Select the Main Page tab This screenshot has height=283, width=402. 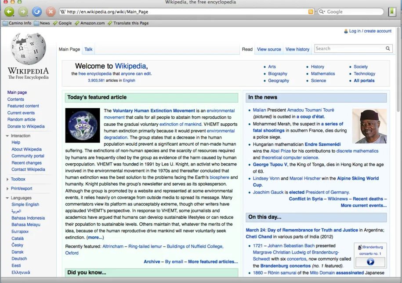(x=69, y=49)
